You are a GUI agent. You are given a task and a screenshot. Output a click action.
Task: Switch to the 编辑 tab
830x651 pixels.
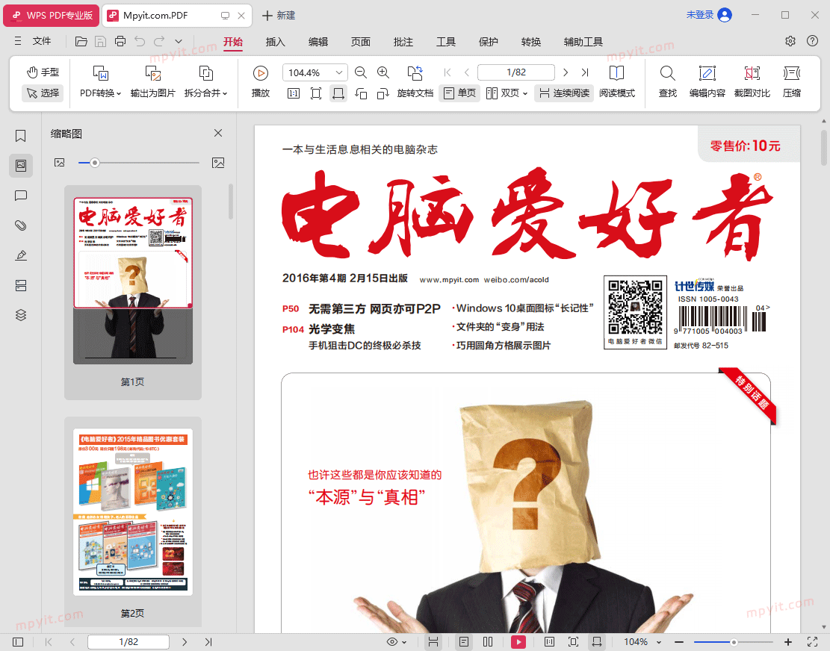tap(318, 42)
